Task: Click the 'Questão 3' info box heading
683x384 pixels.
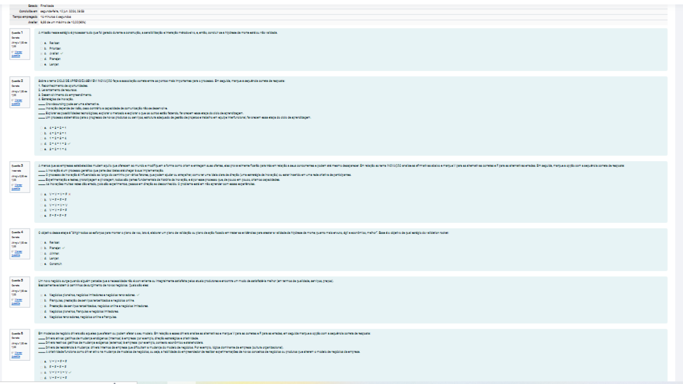Action: point(17,166)
